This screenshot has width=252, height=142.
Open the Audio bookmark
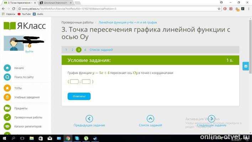click(38, 14)
